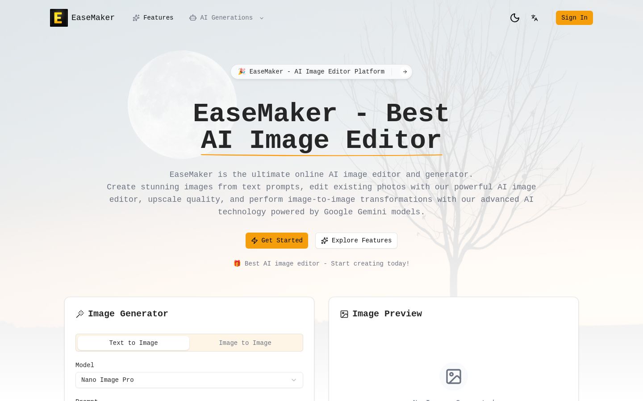The width and height of the screenshot is (643, 401).
Task: Click the Image Preview heading icon
Action: coord(344,314)
